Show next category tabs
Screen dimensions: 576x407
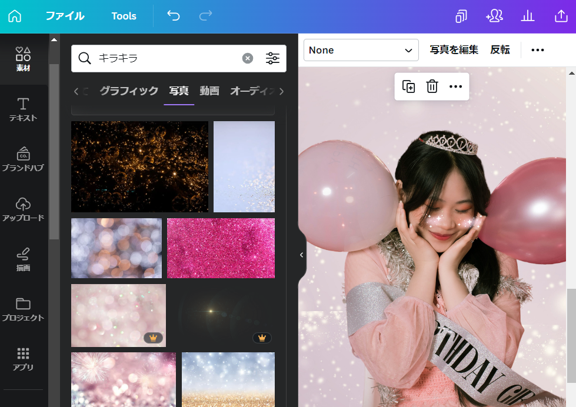coord(281,91)
